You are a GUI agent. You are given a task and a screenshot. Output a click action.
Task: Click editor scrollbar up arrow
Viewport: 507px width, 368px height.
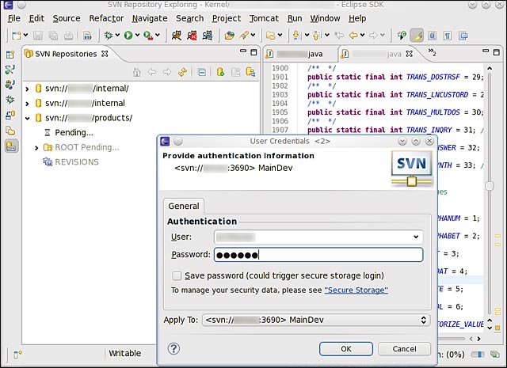click(x=490, y=68)
